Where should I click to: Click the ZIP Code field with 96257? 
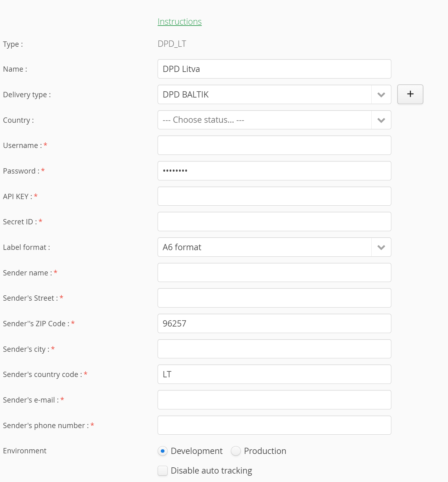click(274, 323)
